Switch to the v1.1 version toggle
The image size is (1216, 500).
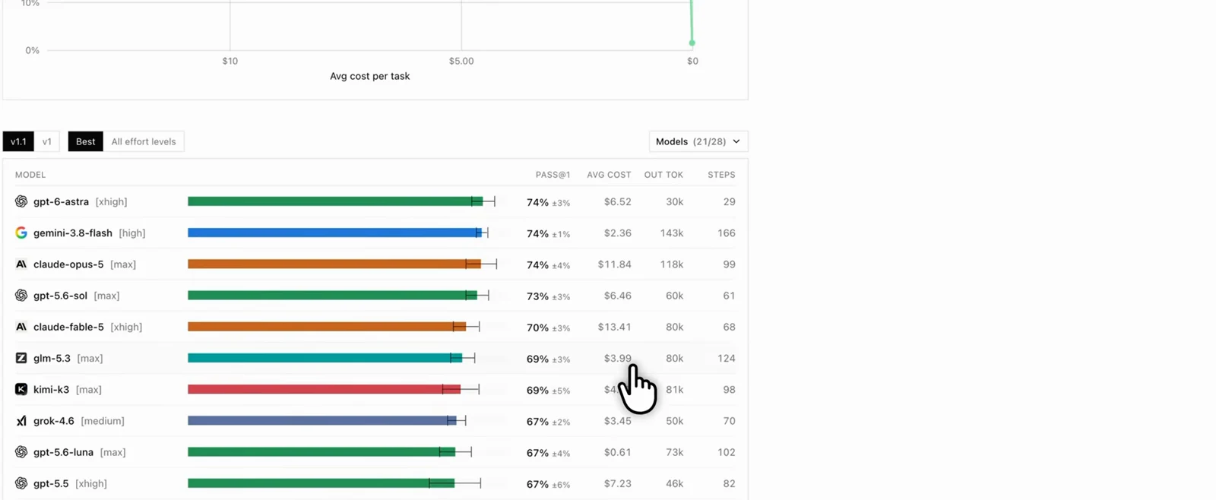[x=18, y=141]
